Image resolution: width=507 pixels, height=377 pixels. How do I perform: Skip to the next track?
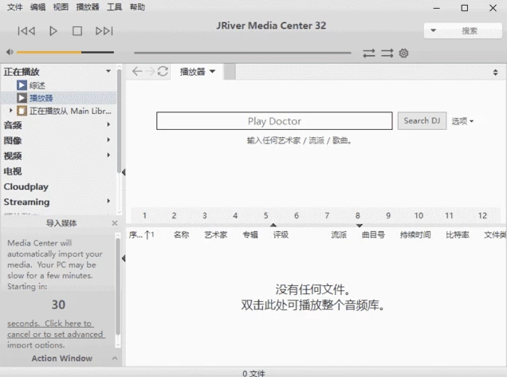pos(104,31)
